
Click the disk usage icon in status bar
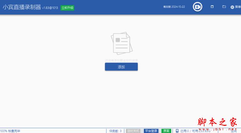(x=177, y=131)
